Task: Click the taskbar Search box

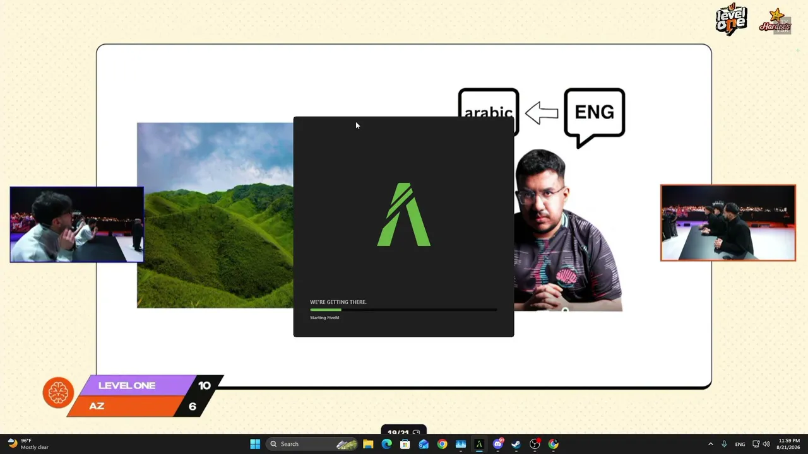Action: tap(313, 444)
